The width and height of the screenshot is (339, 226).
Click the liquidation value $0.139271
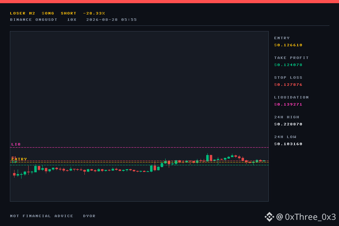click(x=288, y=105)
